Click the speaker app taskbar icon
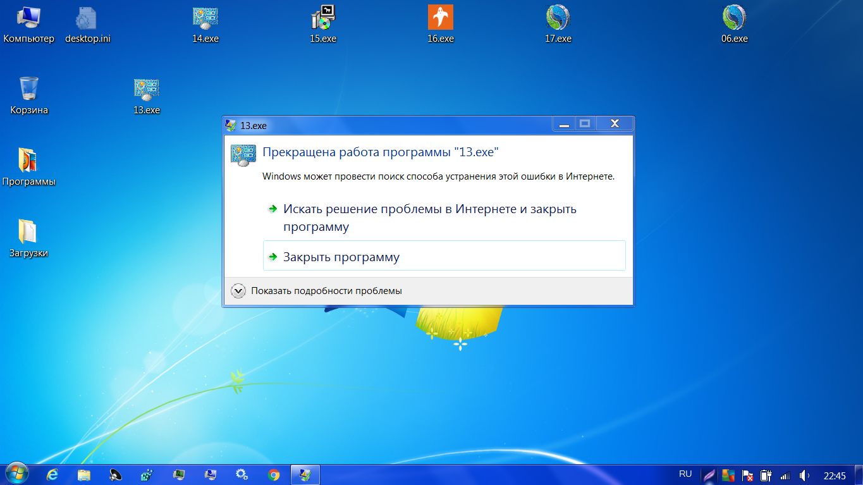 pyautogui.click(x=116, y=474)
